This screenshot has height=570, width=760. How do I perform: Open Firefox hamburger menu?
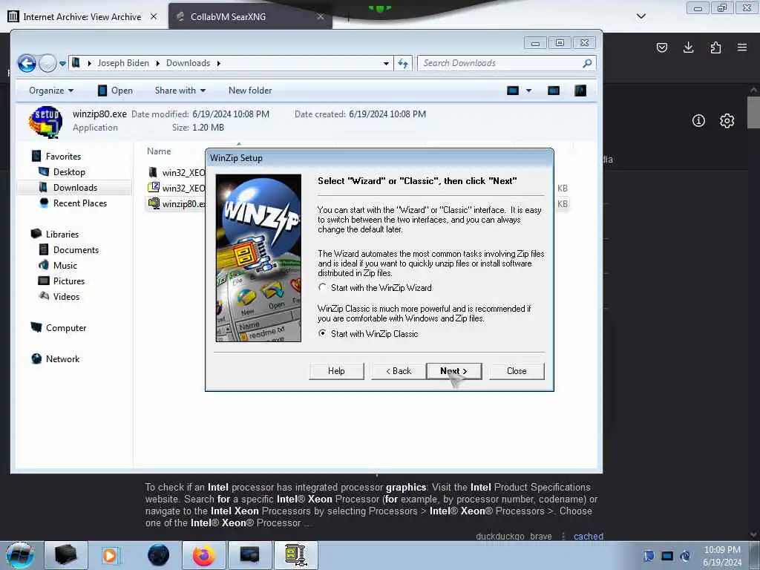(742, 47)
